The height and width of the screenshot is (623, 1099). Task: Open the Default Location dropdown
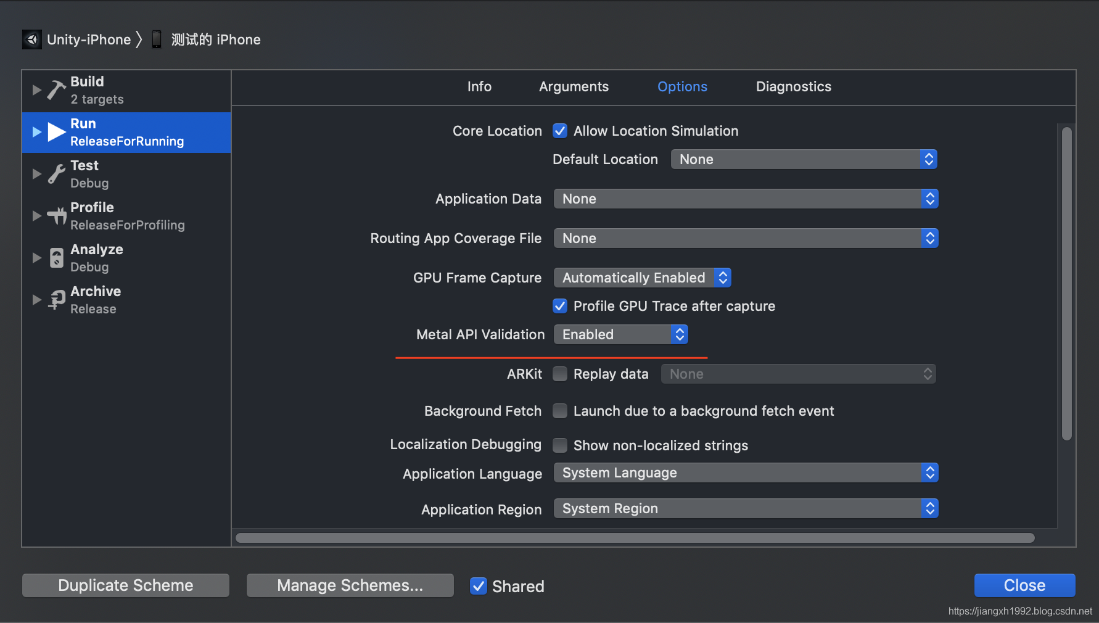804,159
